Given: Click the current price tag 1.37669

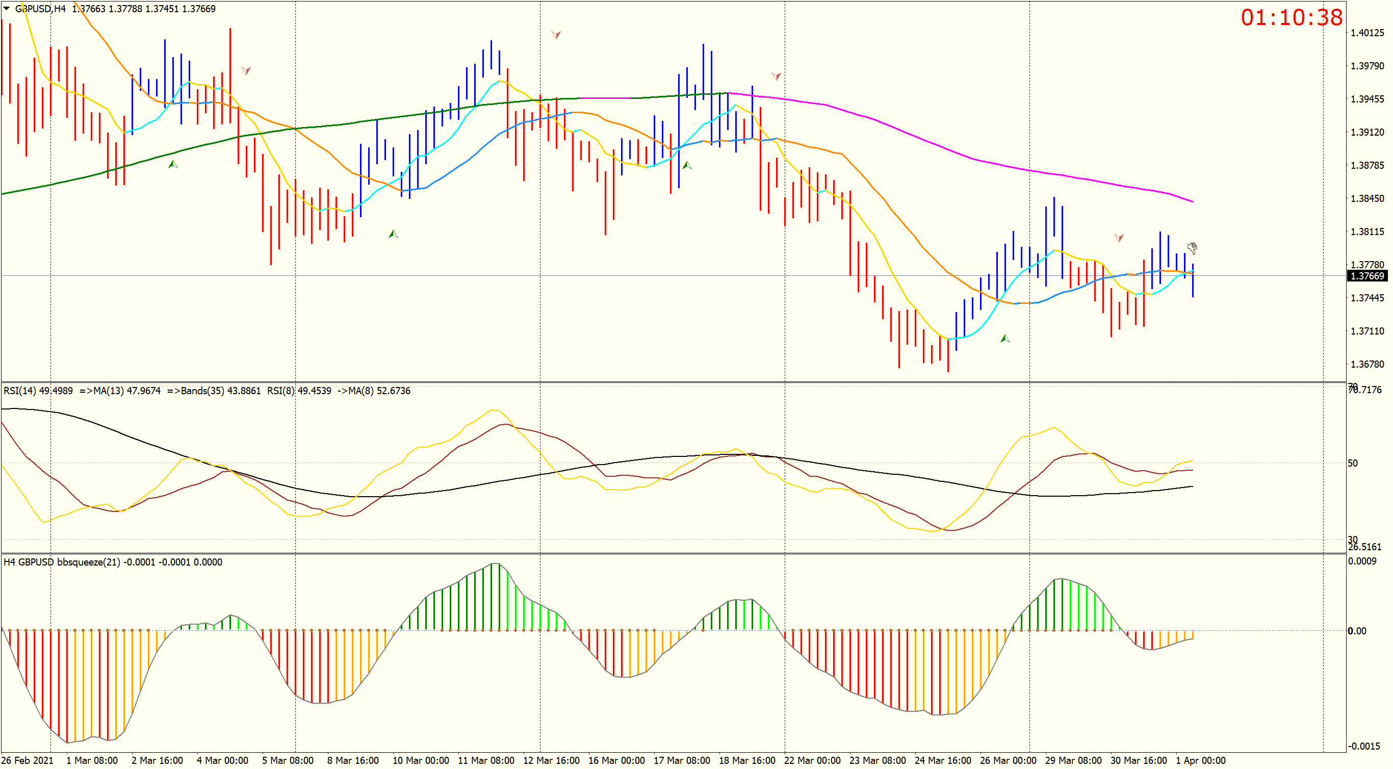Looking at the screenshot, I should [1367, 276].
